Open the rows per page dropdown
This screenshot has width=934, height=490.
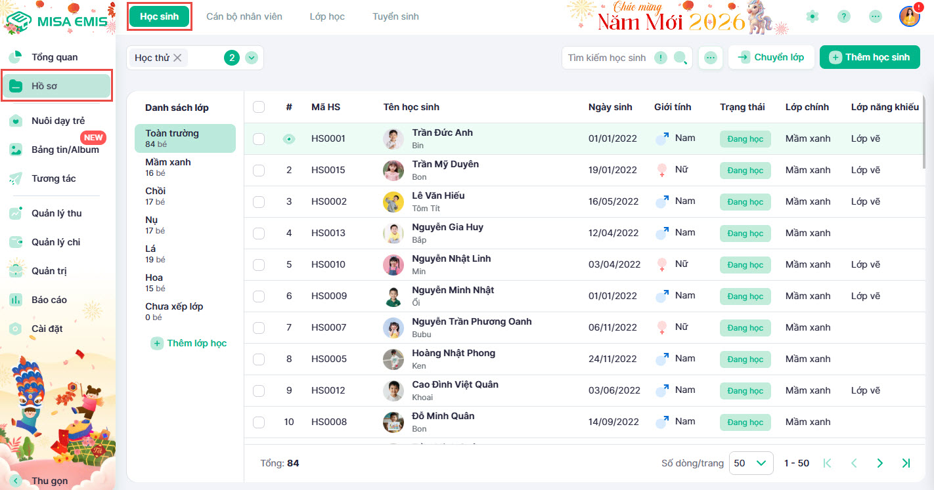tap(749, 463)
